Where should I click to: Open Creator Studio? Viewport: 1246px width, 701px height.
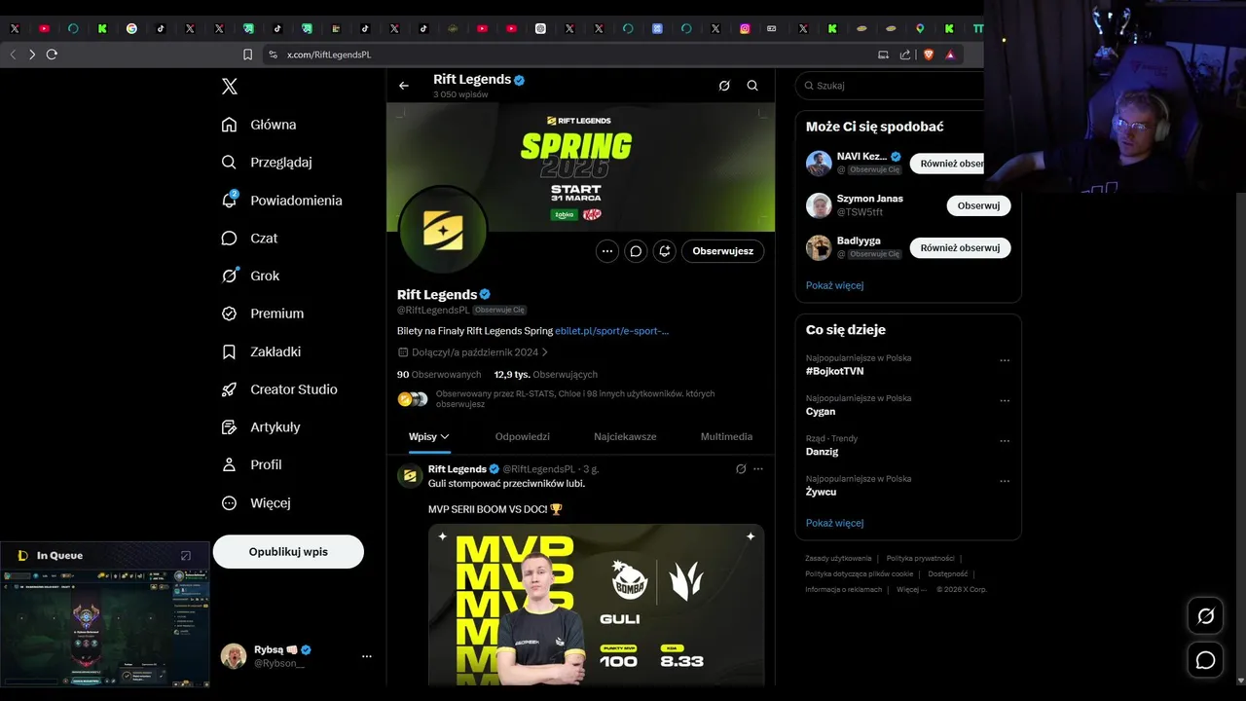tap(279, 389)
